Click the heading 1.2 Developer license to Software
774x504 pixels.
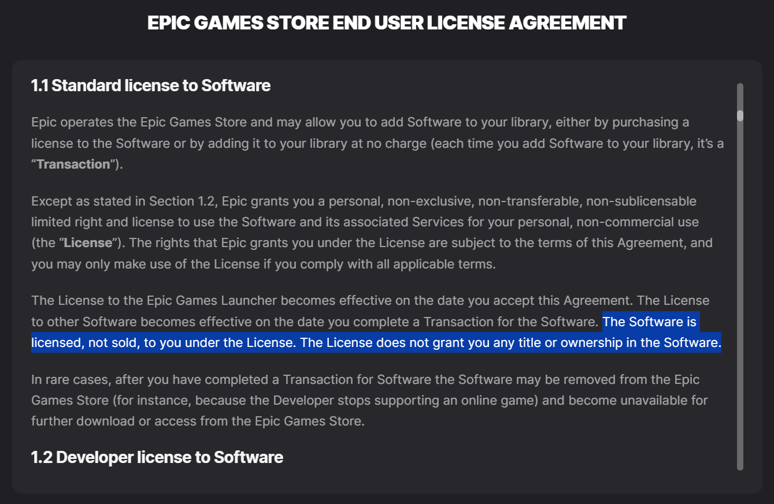(x=157, y=457)
